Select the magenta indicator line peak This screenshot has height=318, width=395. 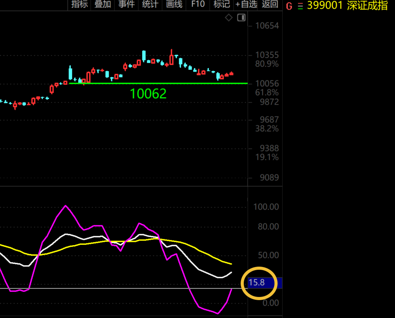click(66, 206)
